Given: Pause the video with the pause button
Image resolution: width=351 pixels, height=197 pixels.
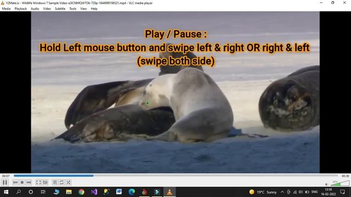Looking at the screenshot, I should click(x=5, y=182).
